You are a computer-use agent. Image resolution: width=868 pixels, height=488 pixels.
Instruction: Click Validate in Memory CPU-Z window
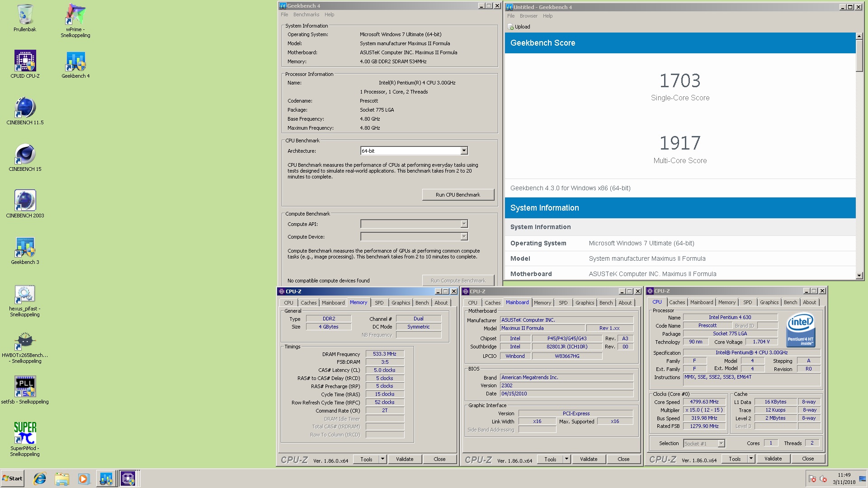405,459
